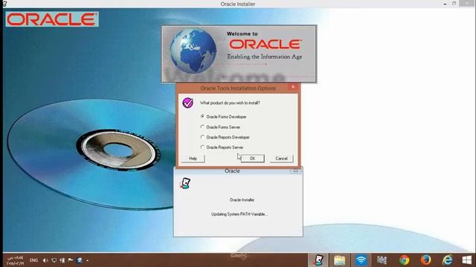Open Oracle Installer from the taskbar

pyautogui.click(x=318, y=260)
